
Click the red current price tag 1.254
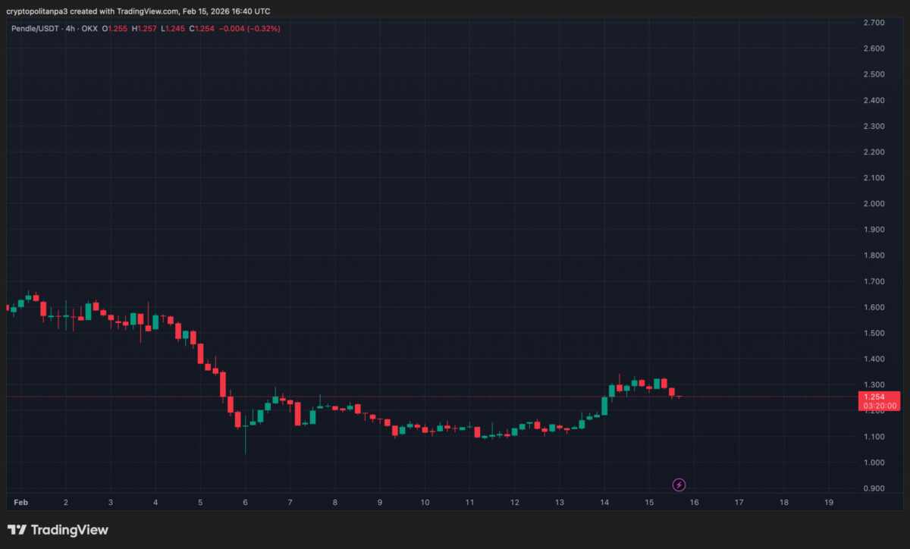876,397
